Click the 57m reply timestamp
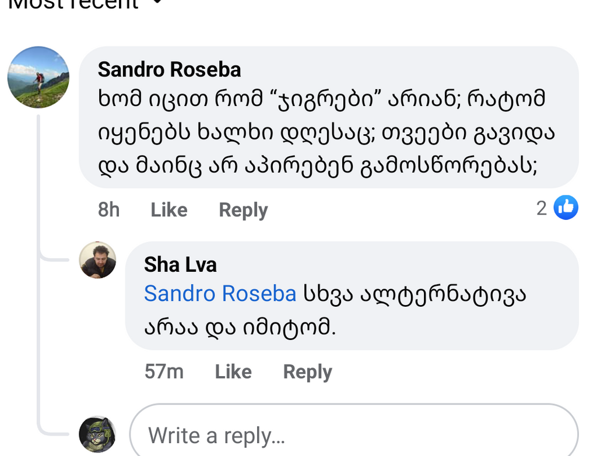 pos(164,371)
